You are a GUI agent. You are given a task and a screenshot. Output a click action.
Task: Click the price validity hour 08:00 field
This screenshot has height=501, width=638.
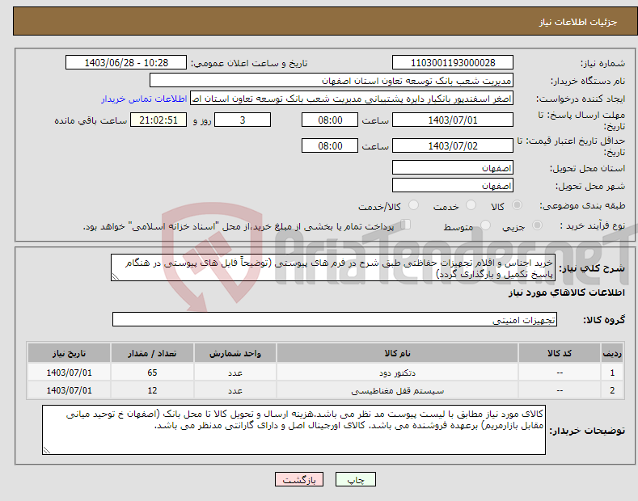[x=330, y=145]
